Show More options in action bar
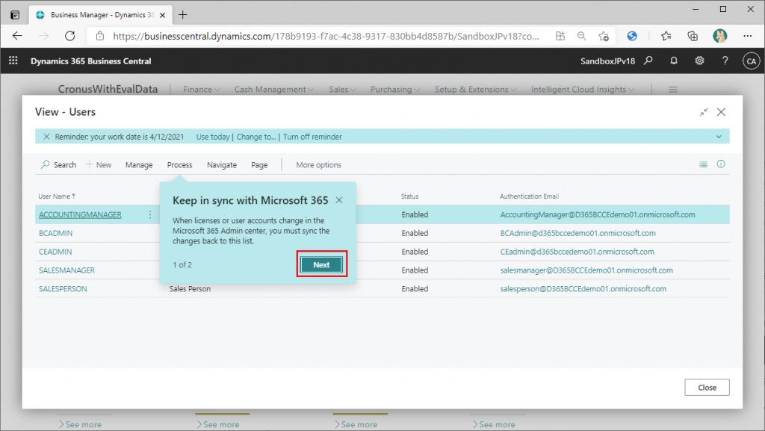Screen dimensions: 765x431 click(x=318, y=165)
